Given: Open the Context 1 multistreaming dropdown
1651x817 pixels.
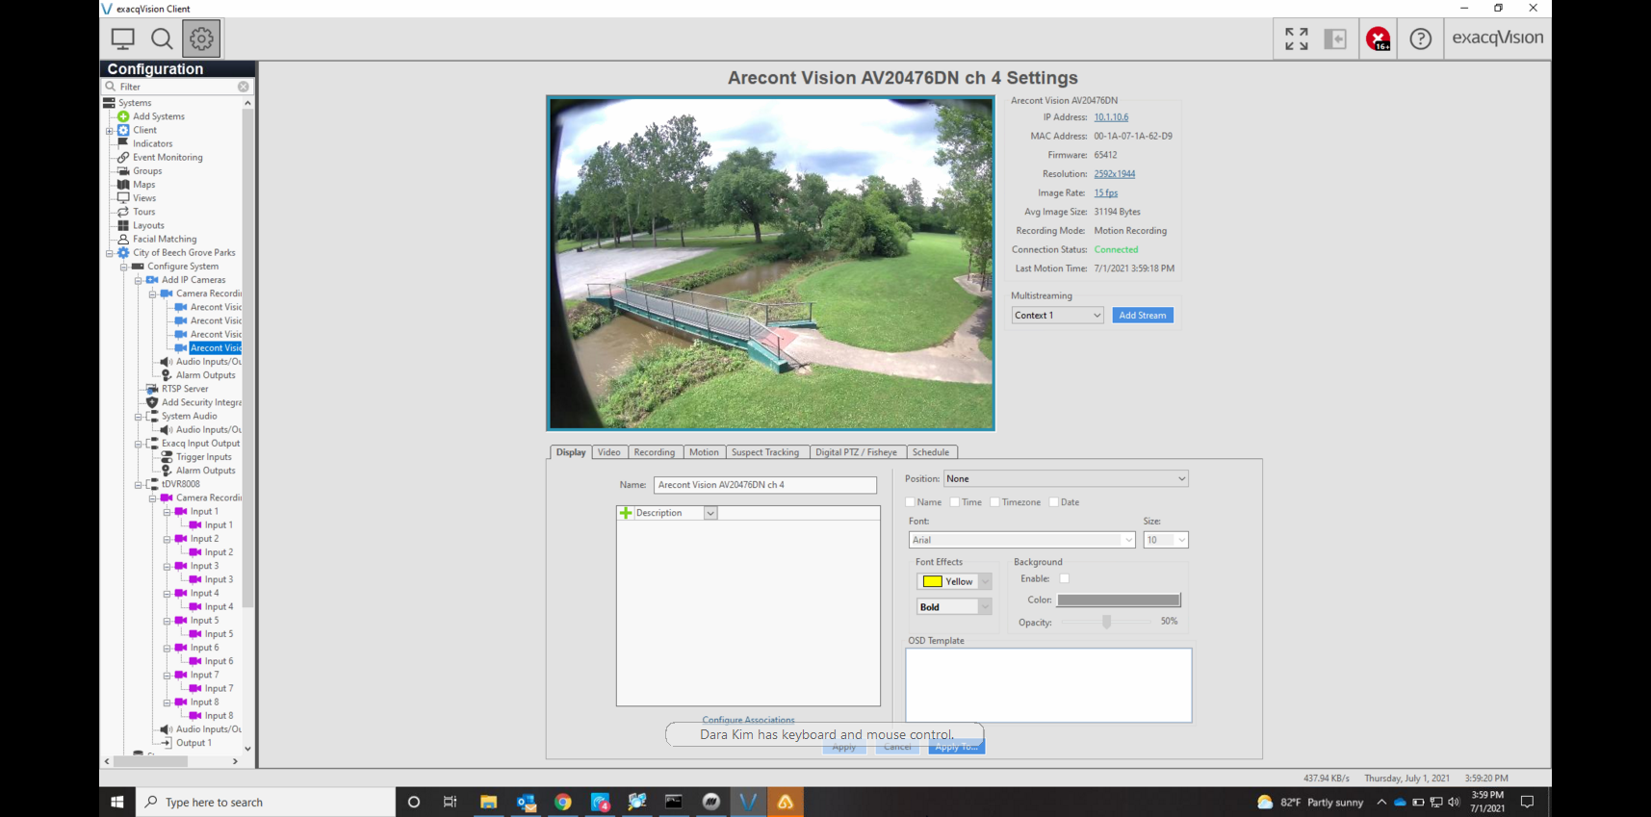Looking at the screenshot, I should tap(1057, 315).
